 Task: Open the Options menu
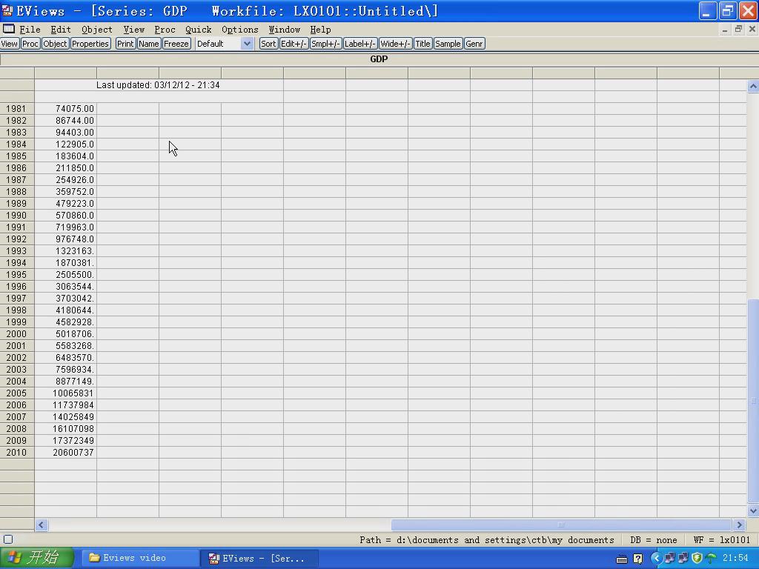pyautogui.click(x=239, y=30)
